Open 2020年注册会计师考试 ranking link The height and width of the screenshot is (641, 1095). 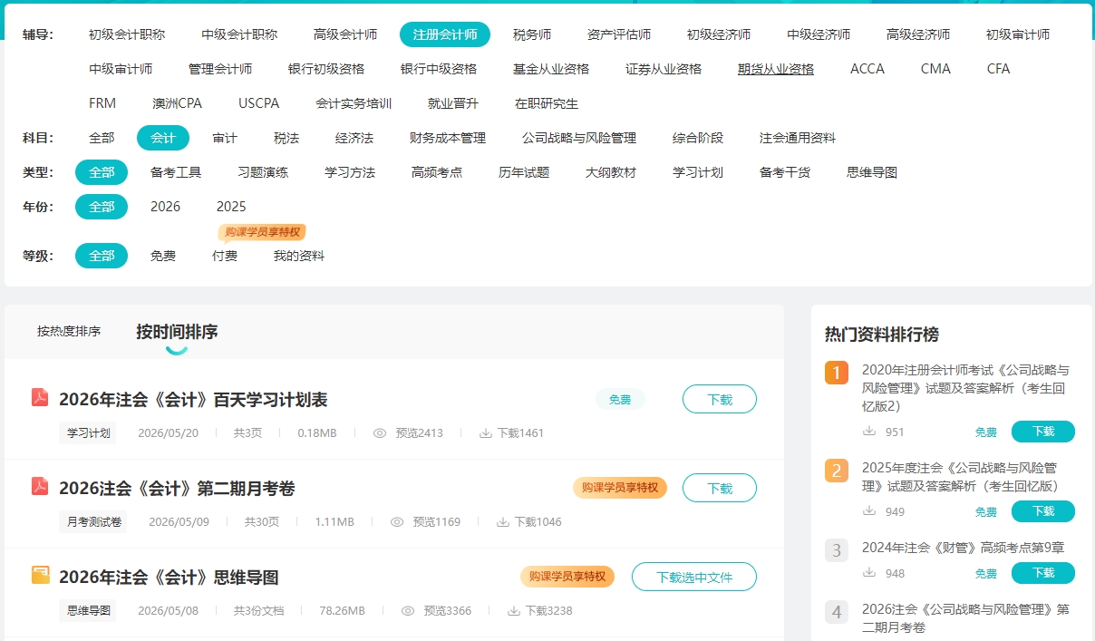point(966,387)
